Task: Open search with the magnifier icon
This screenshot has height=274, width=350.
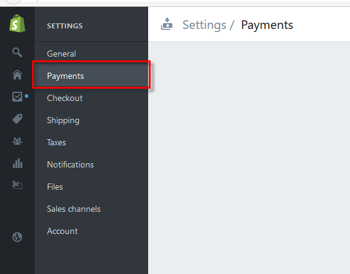Action: pos(17,52)
